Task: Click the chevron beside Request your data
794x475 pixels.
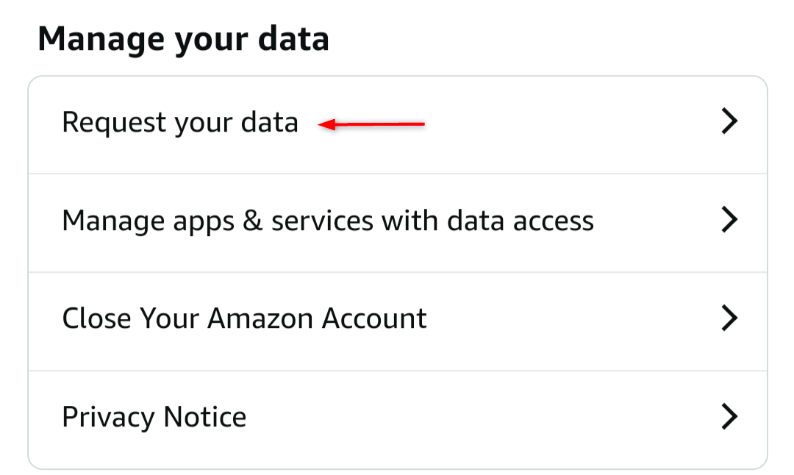Action: [729, 121]
